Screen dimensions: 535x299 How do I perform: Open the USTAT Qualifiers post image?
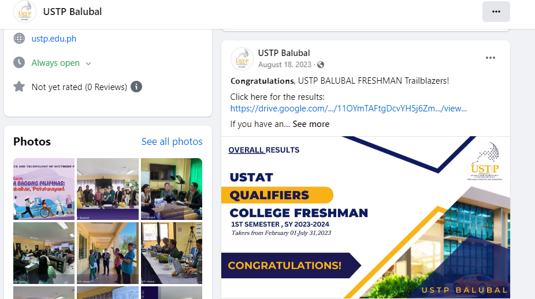[x=365, y=217]
